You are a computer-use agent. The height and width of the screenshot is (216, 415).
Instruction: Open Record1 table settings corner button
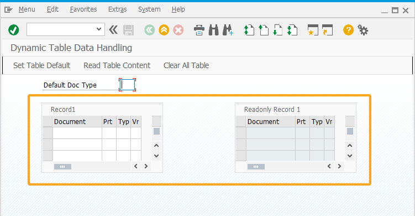click(x=156, y=121)
